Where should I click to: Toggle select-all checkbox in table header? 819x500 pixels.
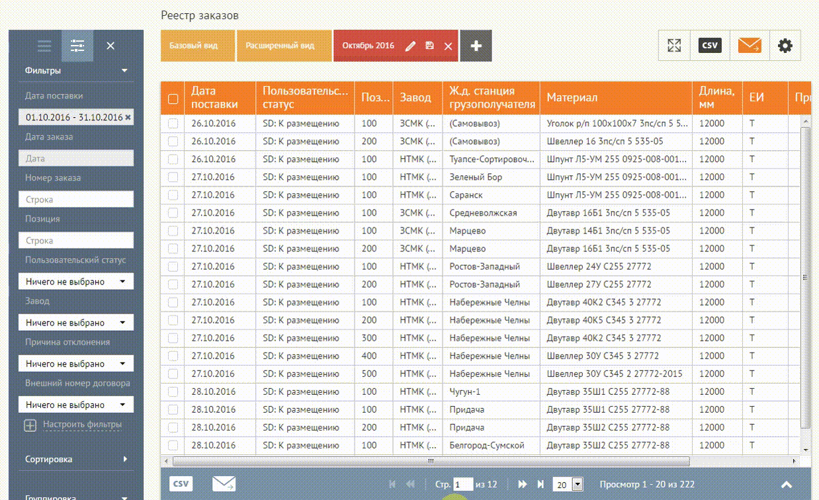point(173,99)
